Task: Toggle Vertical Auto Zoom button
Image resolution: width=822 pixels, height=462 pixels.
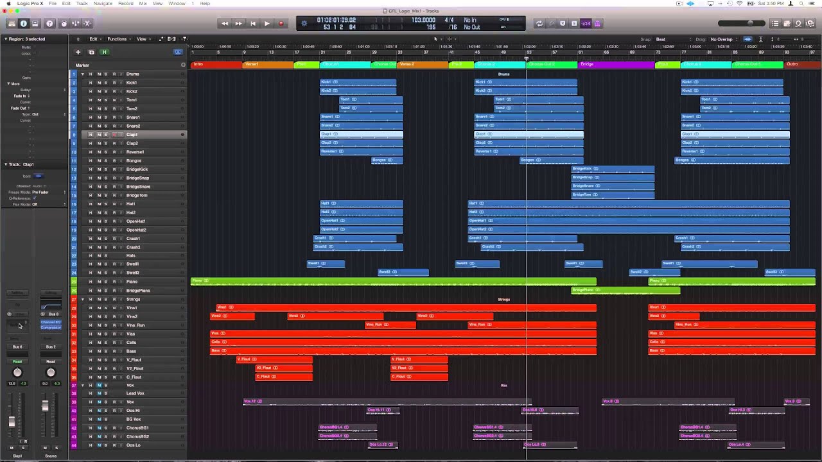Action: click(761, 39)
